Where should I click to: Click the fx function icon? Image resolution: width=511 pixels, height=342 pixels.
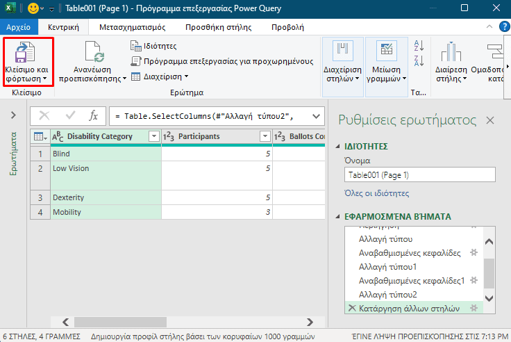click(94, 116)
